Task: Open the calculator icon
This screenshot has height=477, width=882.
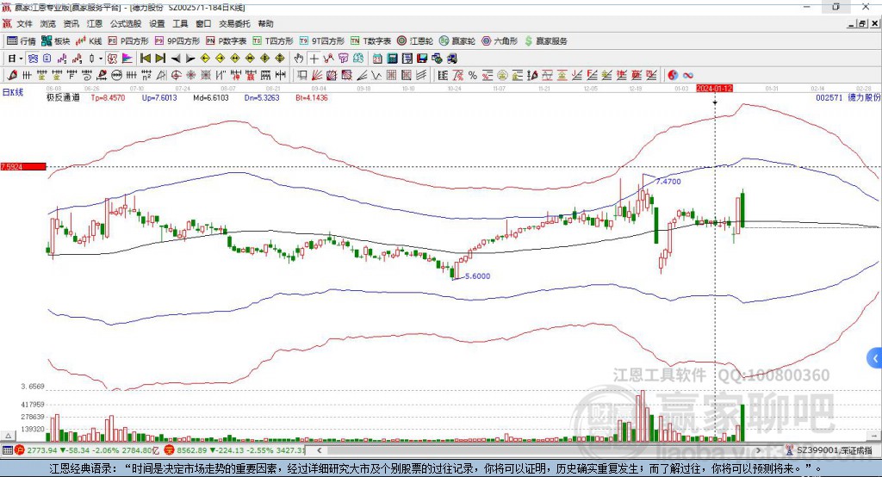Action: (392, 59)
